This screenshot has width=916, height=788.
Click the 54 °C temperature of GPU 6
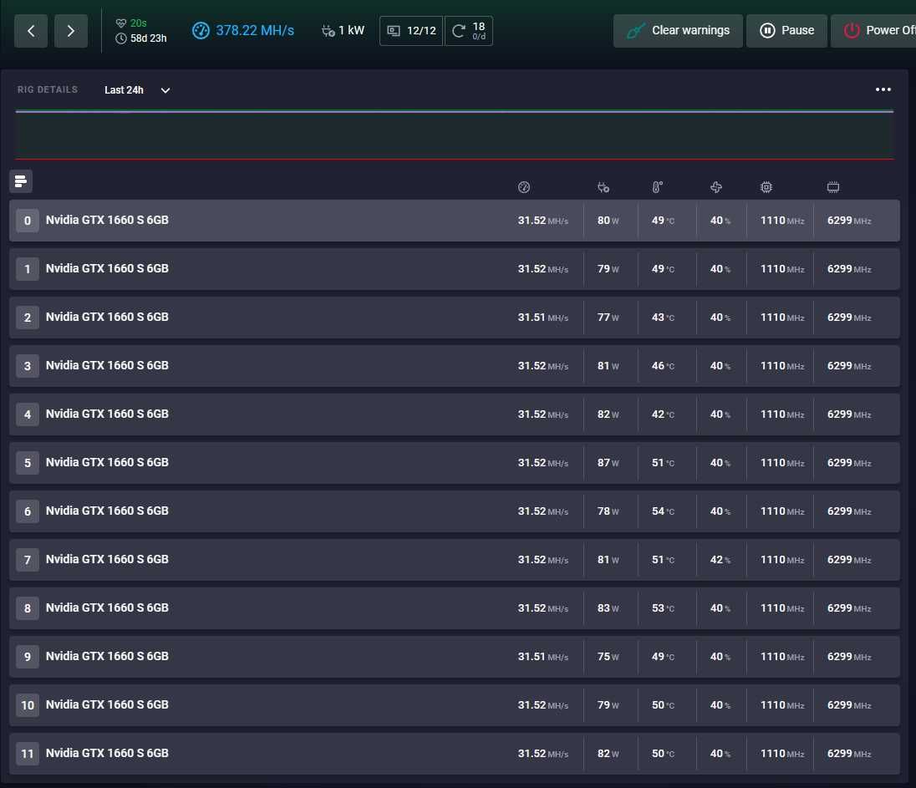coord(663,511)
